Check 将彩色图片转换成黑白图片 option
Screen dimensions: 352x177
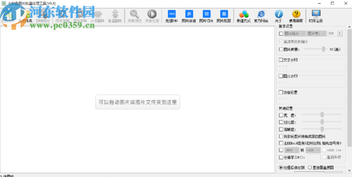pyautogui.click(x=281, y=136)
